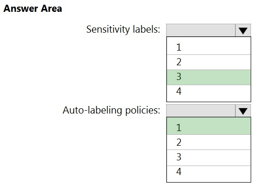Click digit 3 in green Sensitivity row
The image size is (263, 184).
click(179, 77)
